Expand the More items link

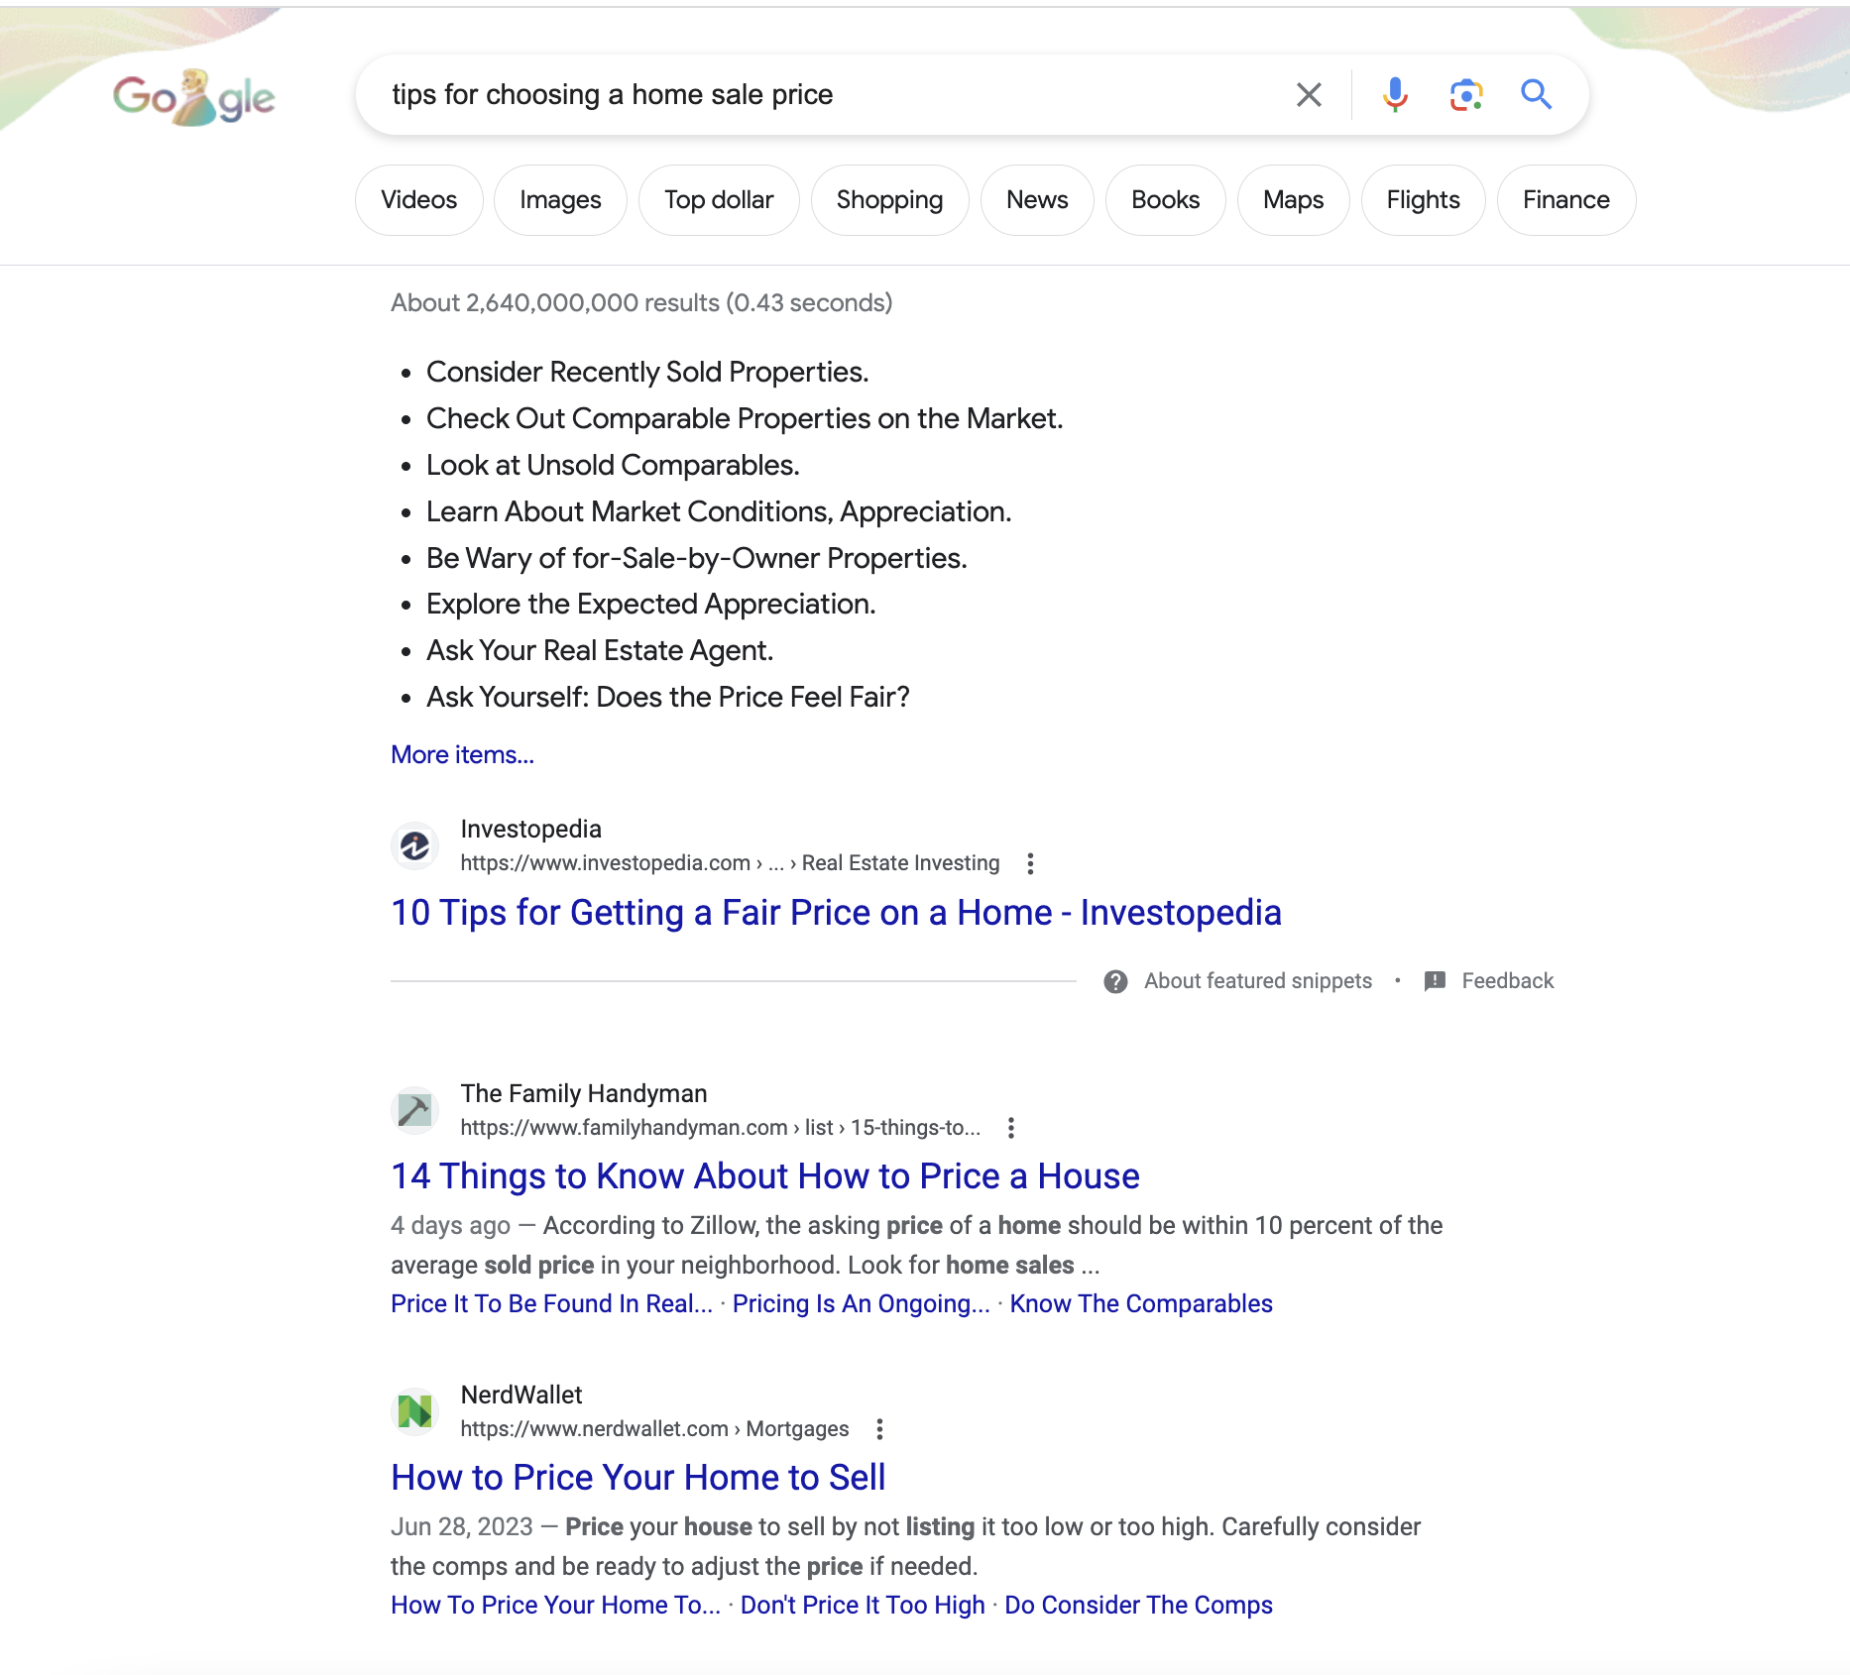pyautogui.click(x=462, y=755)
